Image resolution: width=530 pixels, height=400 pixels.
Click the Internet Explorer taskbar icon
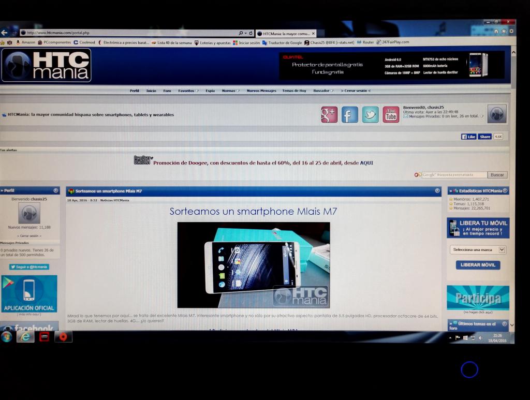click(x=25, y=336)
